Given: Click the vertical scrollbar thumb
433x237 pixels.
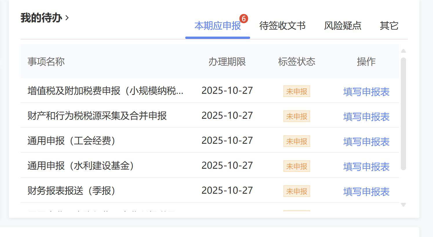Looking at the screenshot, I should pyautogui.click(x=403, y=113).
